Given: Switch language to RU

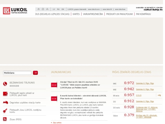Looking at the screenshot, I should coord(58,9).
